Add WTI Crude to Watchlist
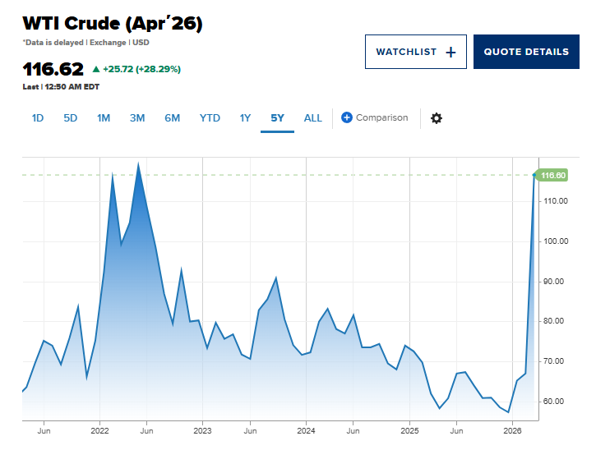The width and height of the screenshot is (596, 450). (407, 52)
